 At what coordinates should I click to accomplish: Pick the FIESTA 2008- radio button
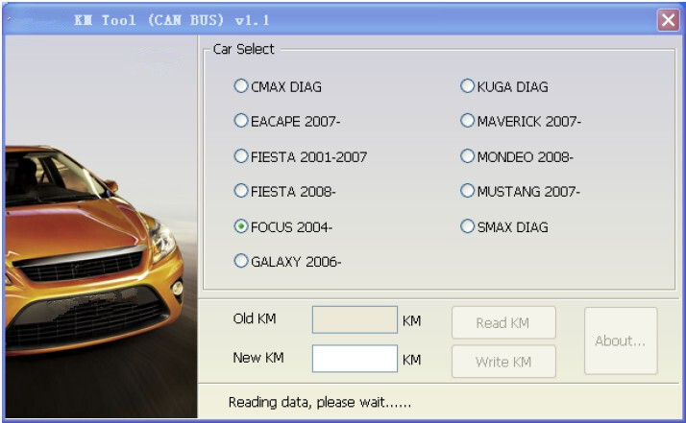241,191
